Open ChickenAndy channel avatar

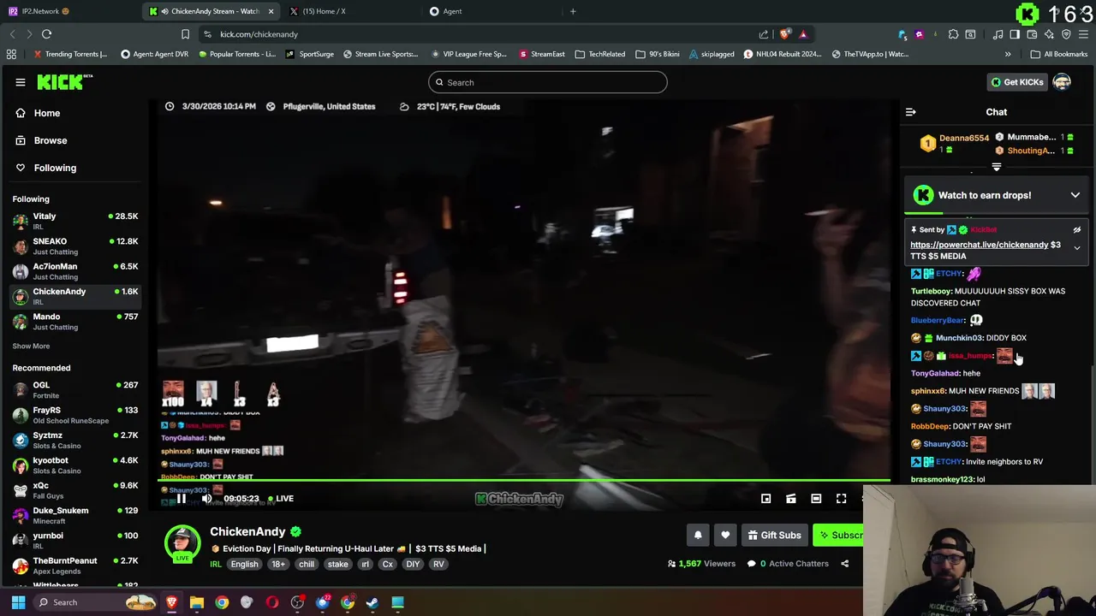coord(182,544)
